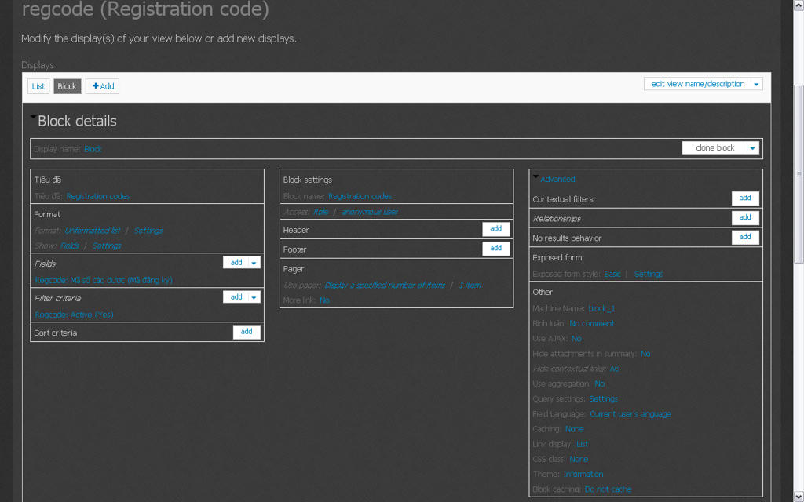Expand the Fields add dropdown arrow

coord(254,263)
